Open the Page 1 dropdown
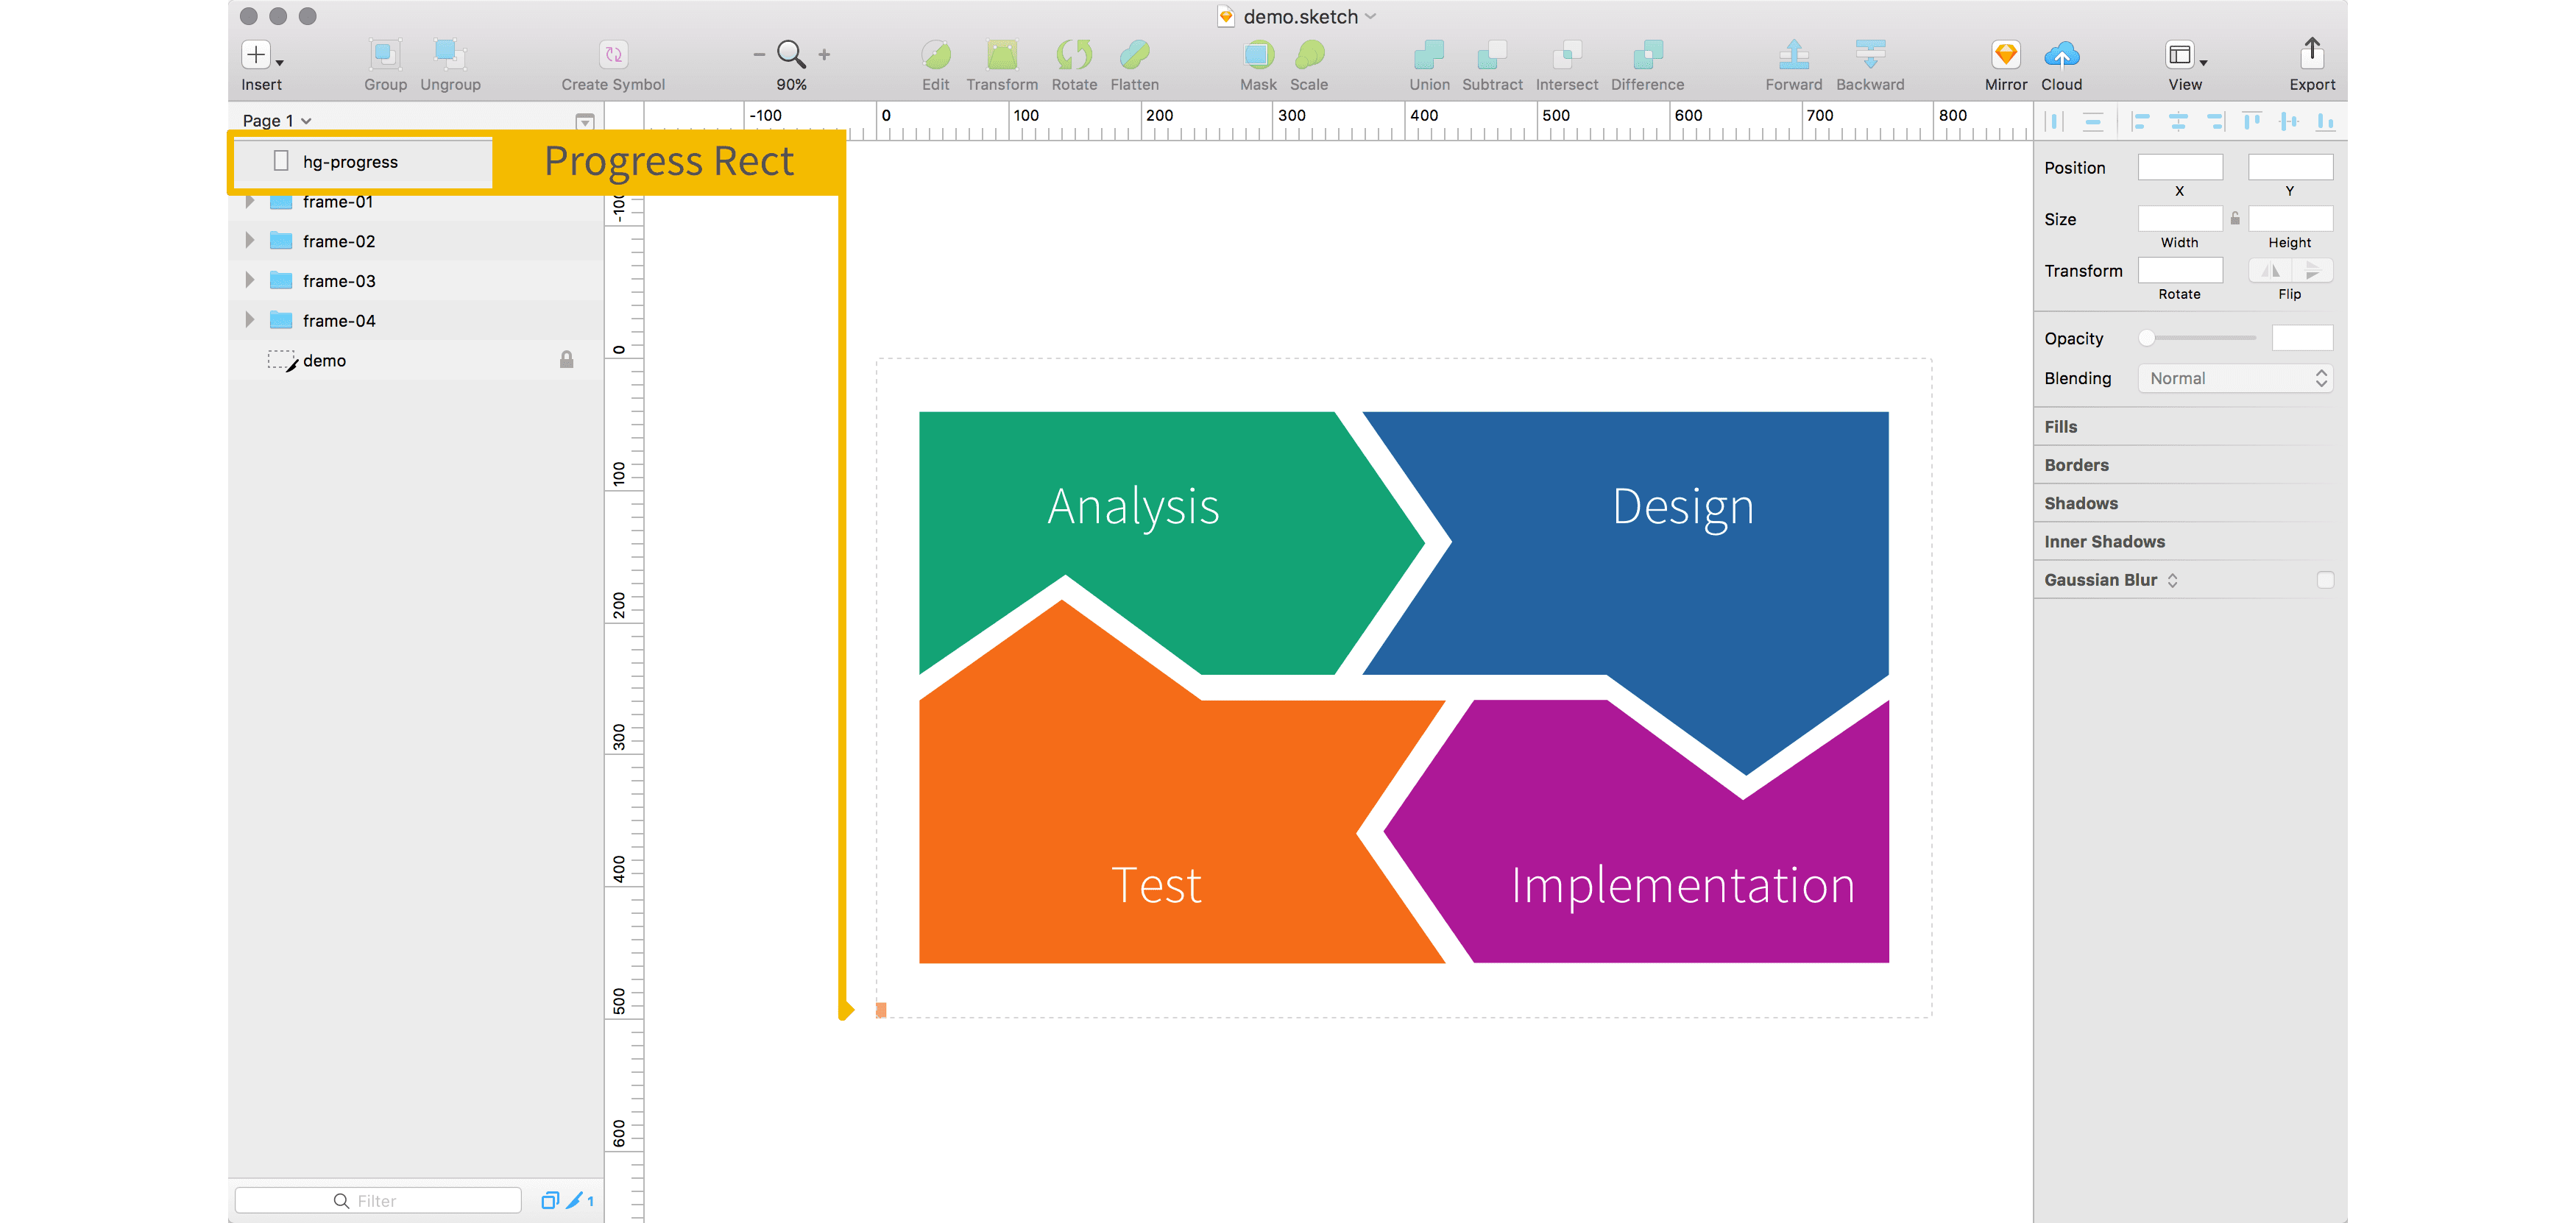Screen dimensions: 2576x1223 [277, 121]
